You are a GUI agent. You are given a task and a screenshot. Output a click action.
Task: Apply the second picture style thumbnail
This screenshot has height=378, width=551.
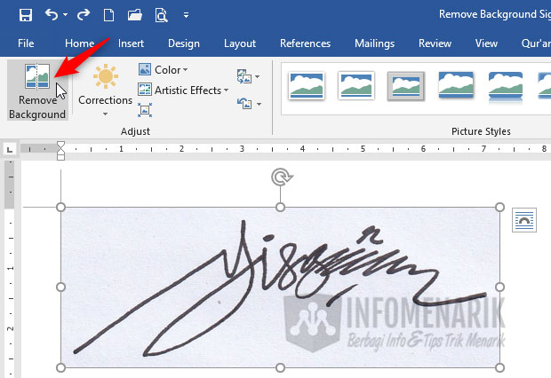point(356,85)
